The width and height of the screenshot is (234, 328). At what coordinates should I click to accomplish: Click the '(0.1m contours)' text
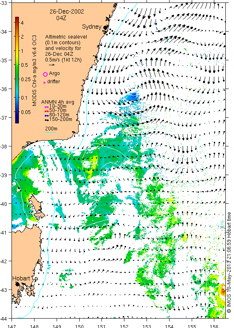(x=63, y=43)
